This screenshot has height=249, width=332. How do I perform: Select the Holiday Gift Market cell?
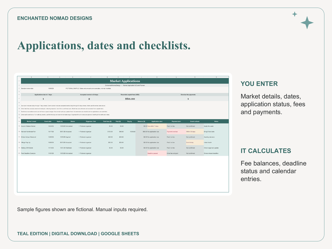[31, 148]
